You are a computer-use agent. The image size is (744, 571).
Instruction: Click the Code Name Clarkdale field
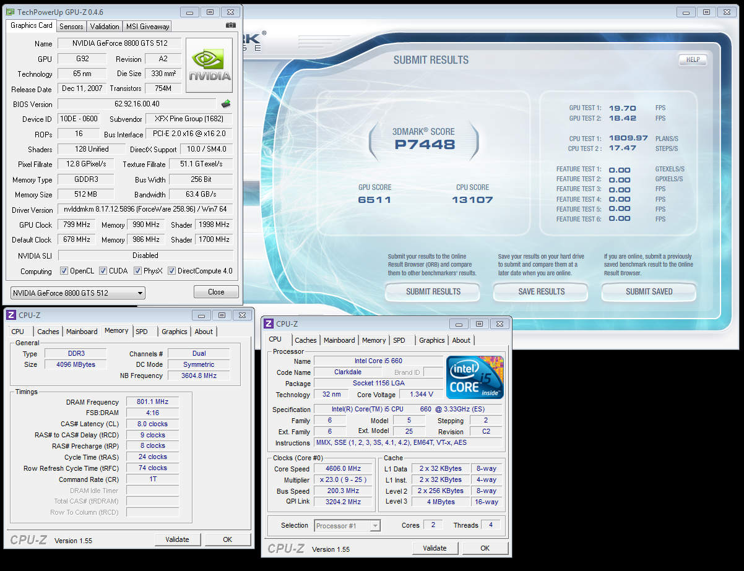[348, 372]
